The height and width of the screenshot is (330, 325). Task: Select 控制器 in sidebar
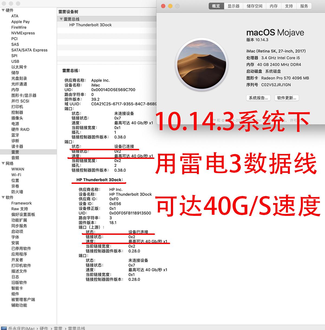click(17, 113)
